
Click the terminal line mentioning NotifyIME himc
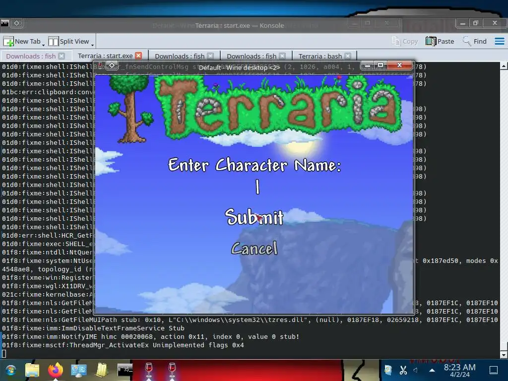[x=151, y=337]
